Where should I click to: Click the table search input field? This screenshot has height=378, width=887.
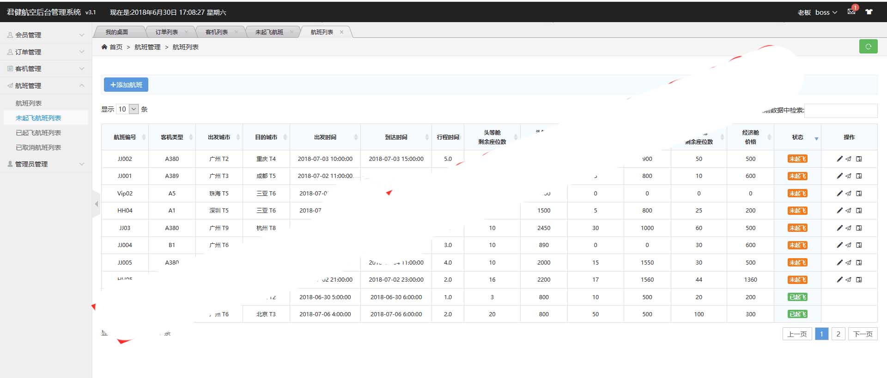pos(840,111)
